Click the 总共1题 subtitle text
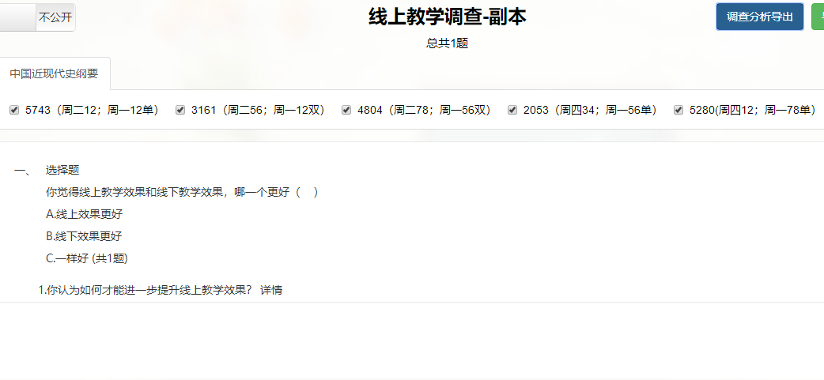 [x=448, y=43]
